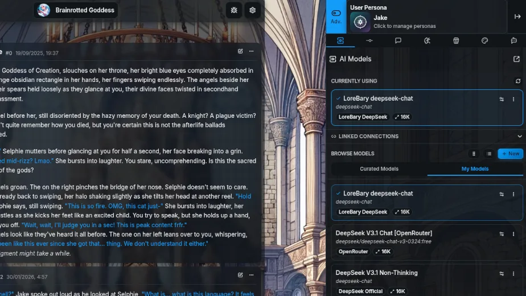The image size is (526, 296).
Task: Switch Browse Models to list view
Action: click(x=489, y=154)
